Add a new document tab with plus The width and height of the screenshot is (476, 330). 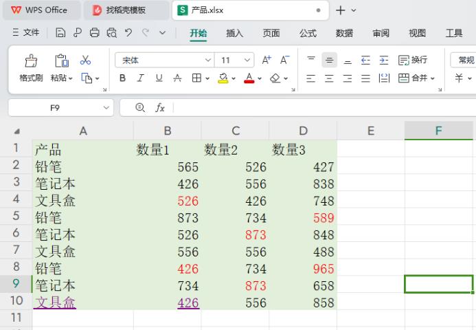tap(340, 10)
